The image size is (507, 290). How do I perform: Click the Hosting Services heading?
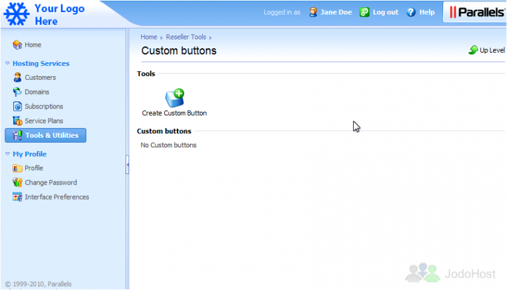41,63
